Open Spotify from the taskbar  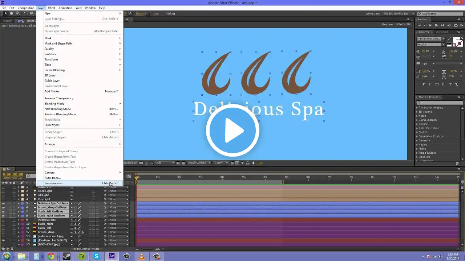(81, 256)
